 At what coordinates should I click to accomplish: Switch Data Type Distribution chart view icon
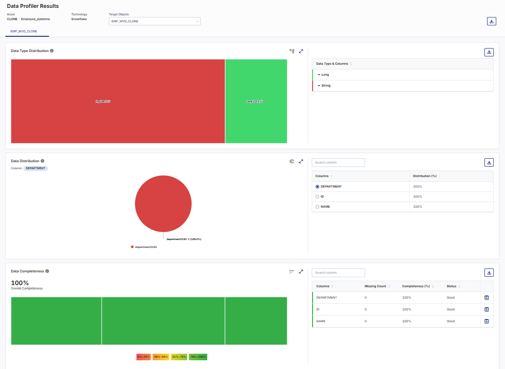pos(292,51)
